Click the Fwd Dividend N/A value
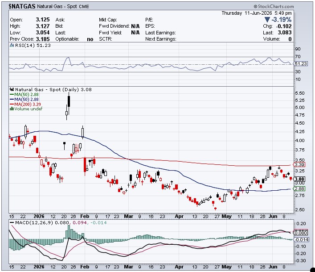This screenshot has width=315, height=272. pos(135,26)
